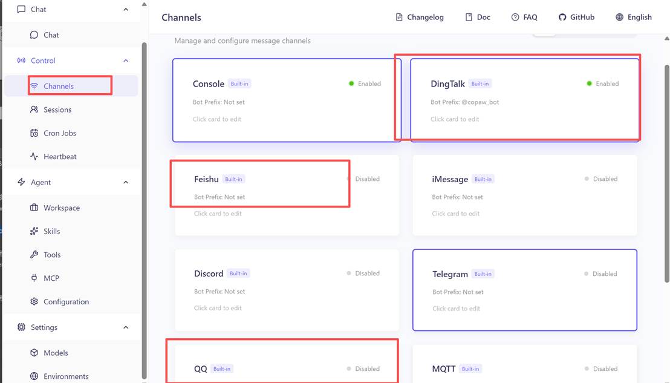Click the Tools wrench icon

coord(34,255)
